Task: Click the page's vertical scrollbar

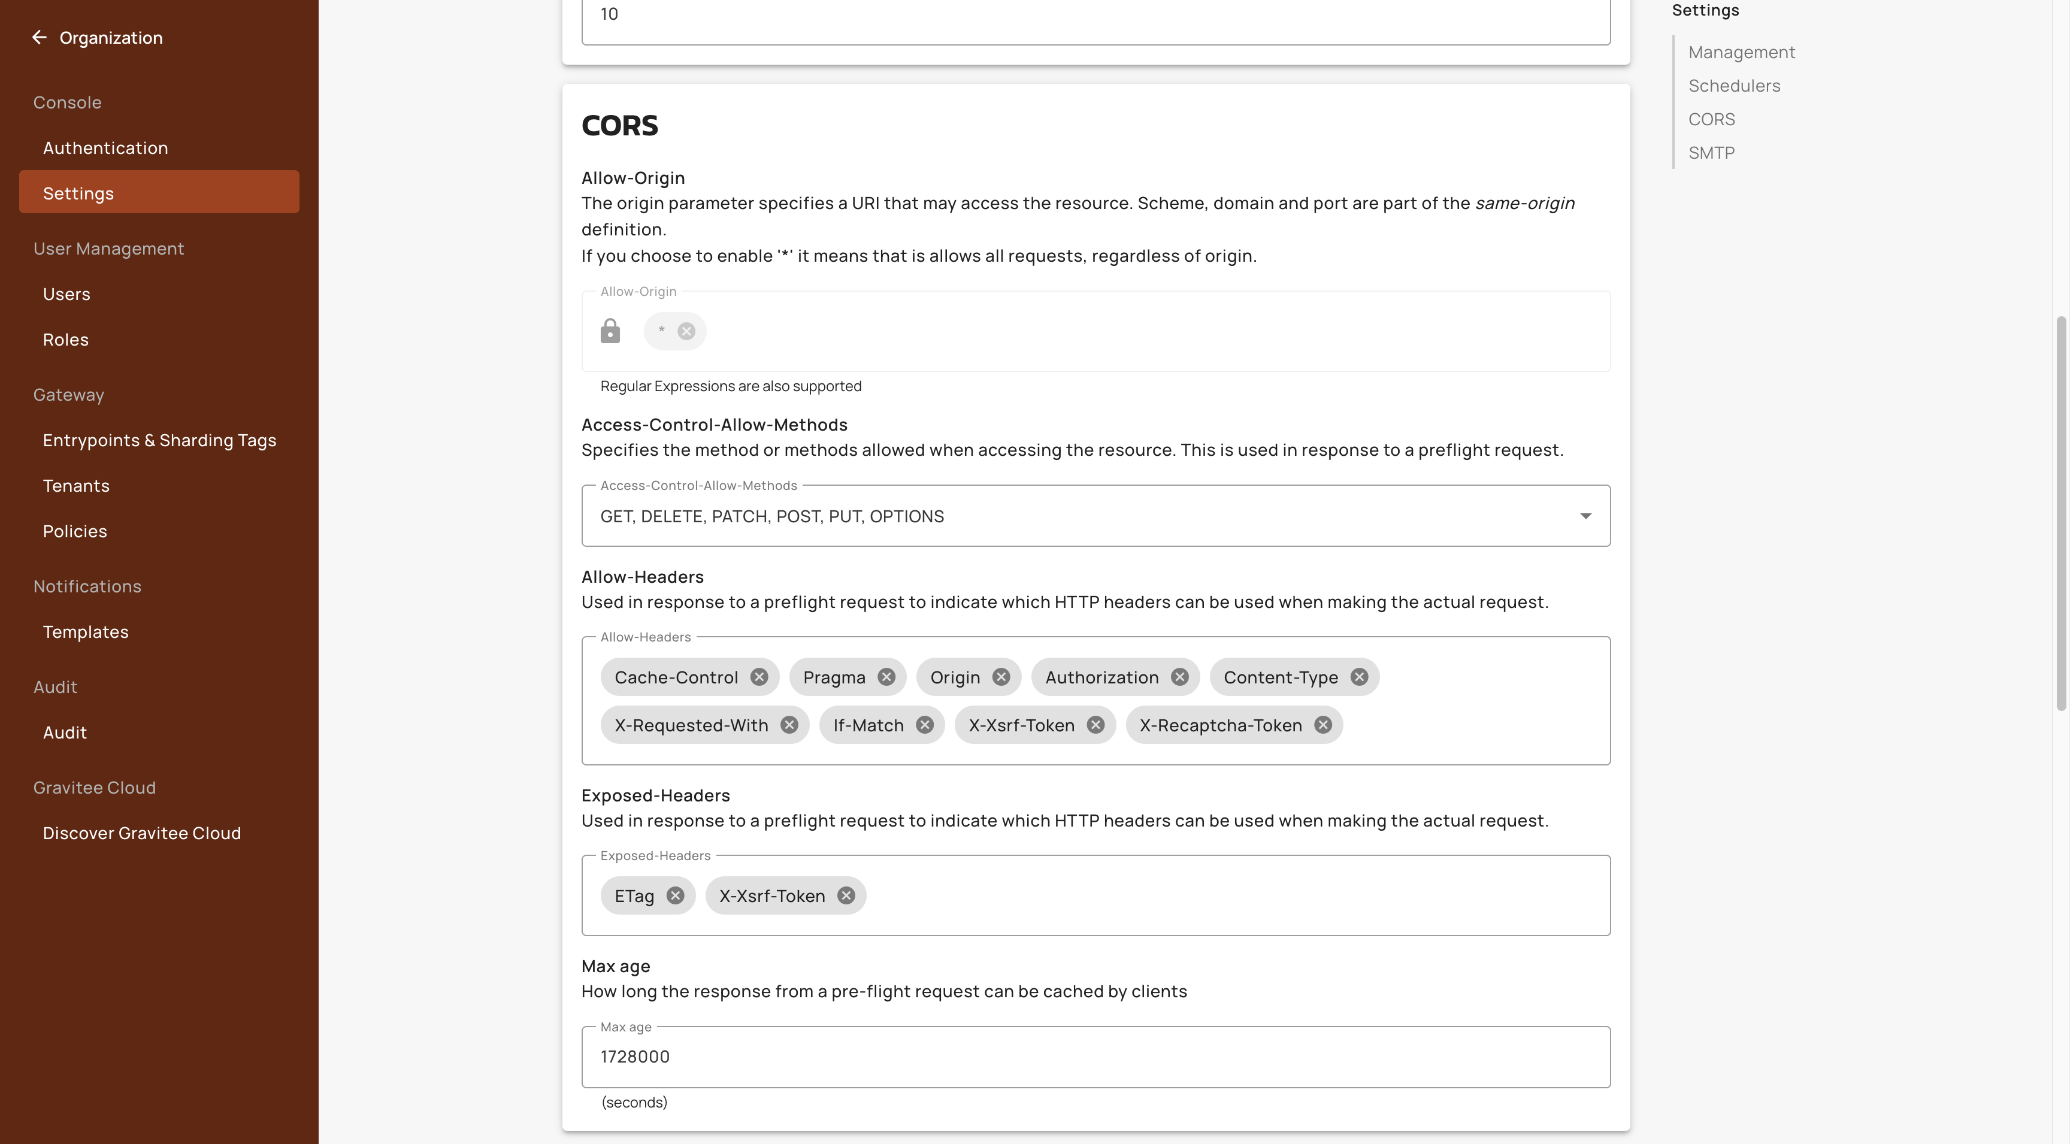Action: pos(2060,514)
